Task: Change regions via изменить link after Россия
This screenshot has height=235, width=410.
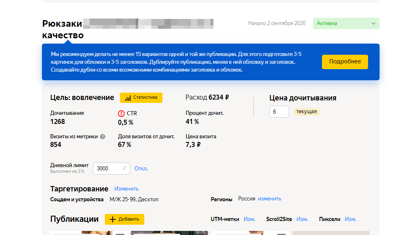Action: pos(269,199)
